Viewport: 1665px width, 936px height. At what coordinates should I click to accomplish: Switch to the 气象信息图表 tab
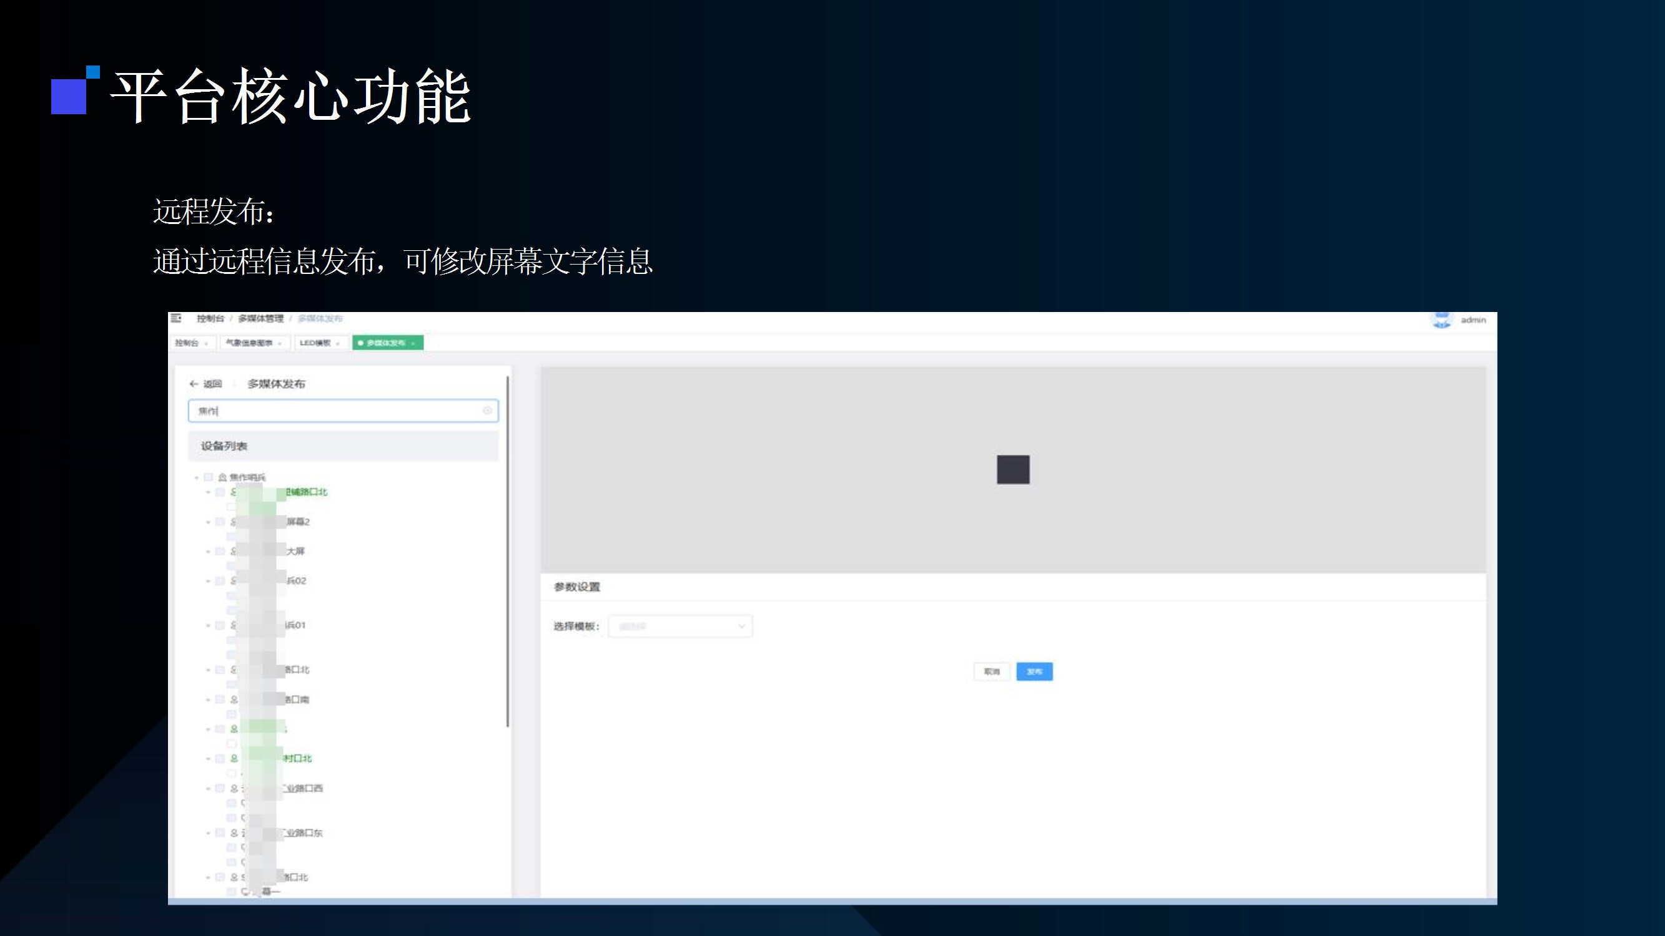(249, 343)
